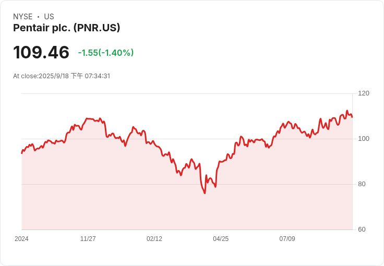Open the Pentair plc. (PNR.US) title
Image resolution: width=384 pixels, height=266 pixels.
(67, 28)
